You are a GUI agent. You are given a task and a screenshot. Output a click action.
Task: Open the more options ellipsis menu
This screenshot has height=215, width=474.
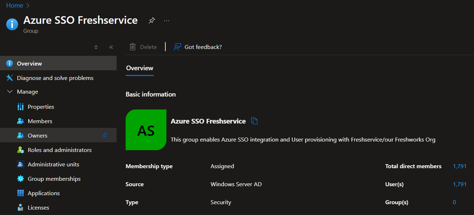click(166, 21)
